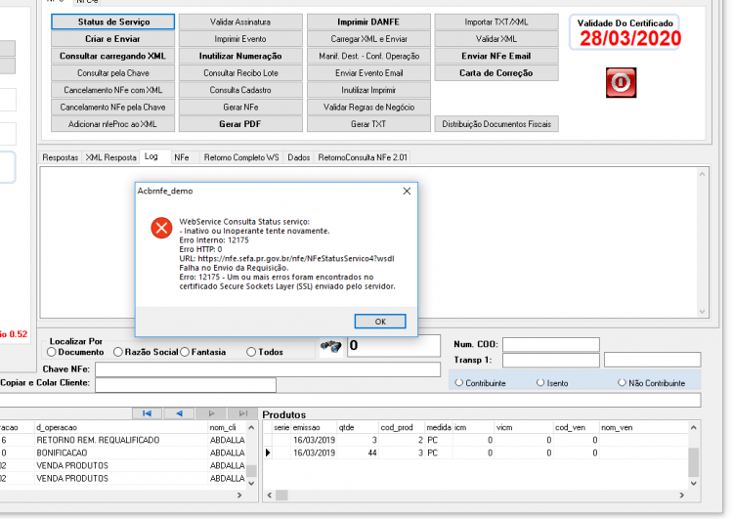Close the Acbrnfe_demo error dialog
This screenshot has height=519, width=733.
(x=407, y=191)
